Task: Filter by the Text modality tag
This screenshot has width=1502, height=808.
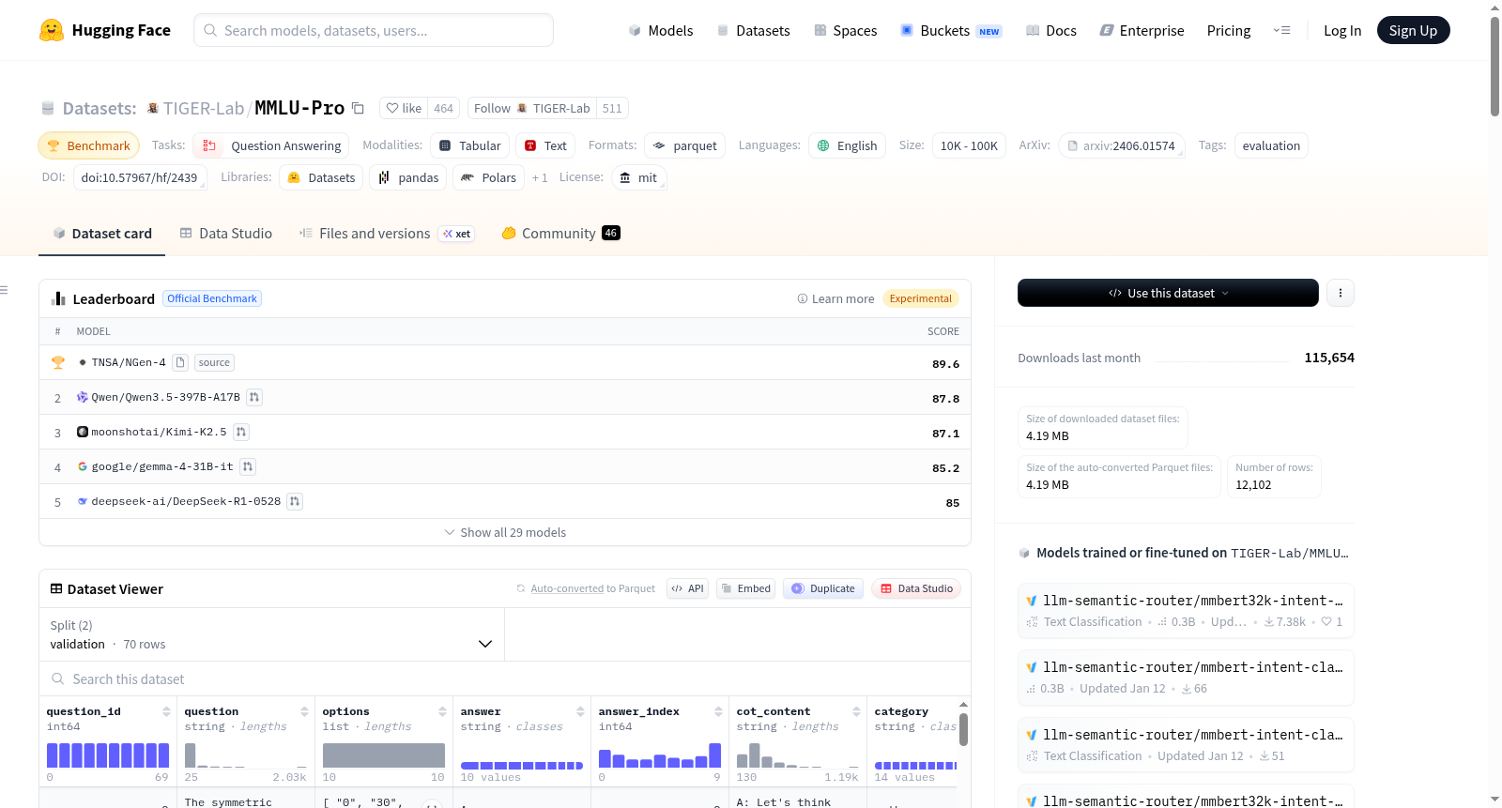Action: [545, 145]
